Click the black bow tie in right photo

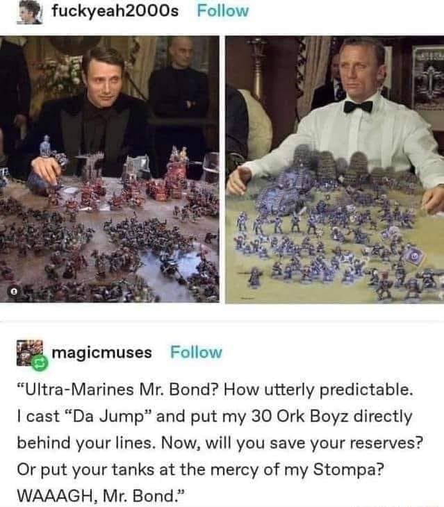[358, 106]
